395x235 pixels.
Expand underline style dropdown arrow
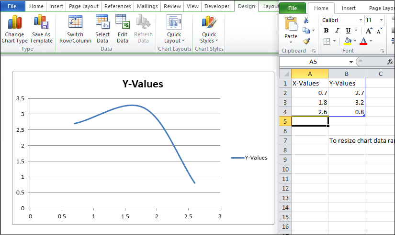click(x=356, y=31)
